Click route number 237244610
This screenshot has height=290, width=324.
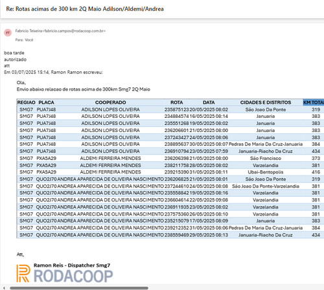point(177,186)
